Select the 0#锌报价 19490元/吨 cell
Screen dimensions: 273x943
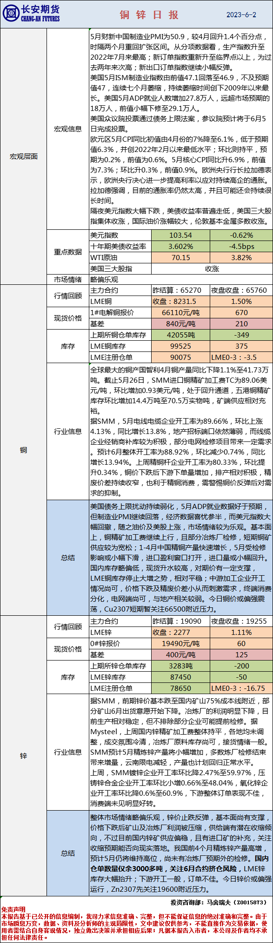pos(180,644)
